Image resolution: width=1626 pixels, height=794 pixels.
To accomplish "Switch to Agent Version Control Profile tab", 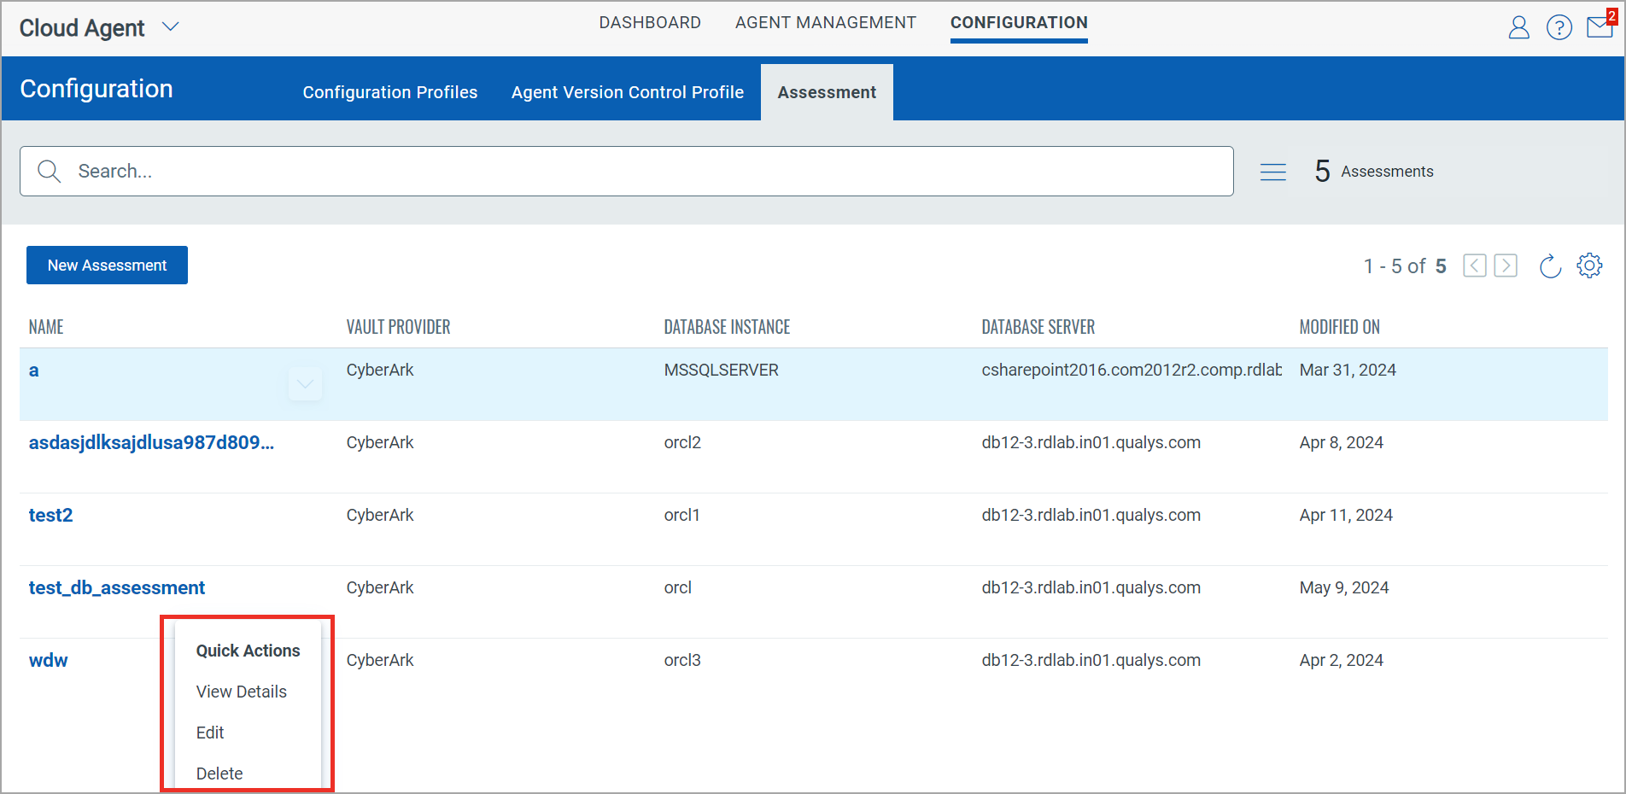I will (x=628, y=92).
